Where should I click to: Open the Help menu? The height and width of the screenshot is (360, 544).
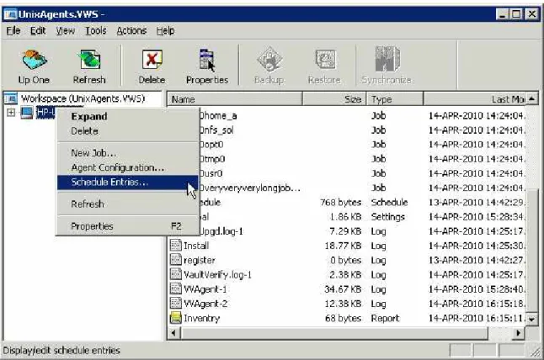tap(165, 31)
